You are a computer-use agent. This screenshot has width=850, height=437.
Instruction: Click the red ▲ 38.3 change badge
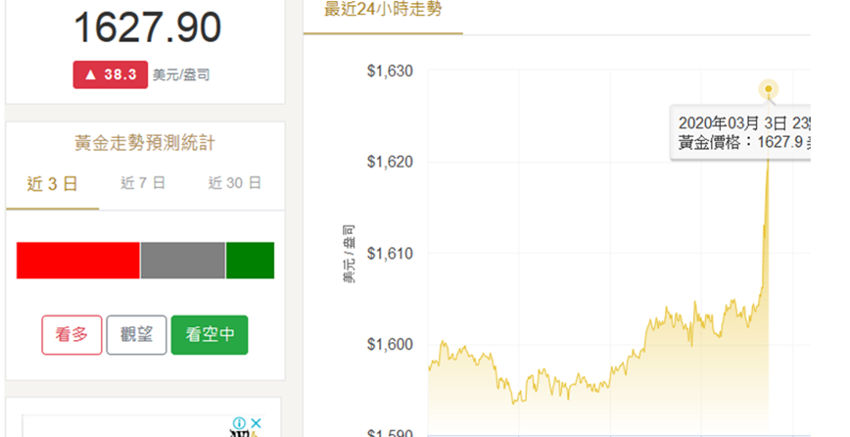click(111, 74)
